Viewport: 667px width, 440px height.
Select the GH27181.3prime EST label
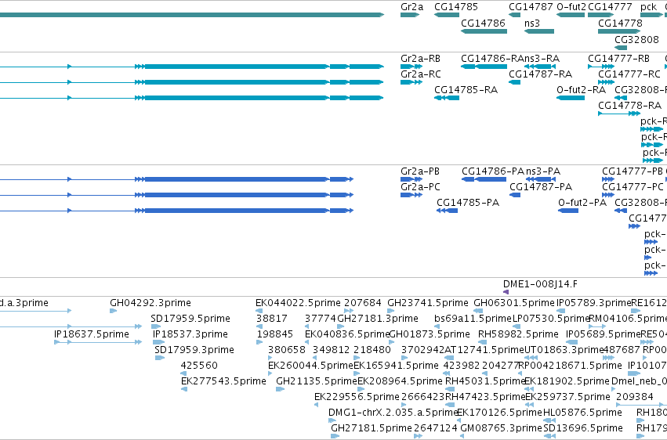tap(378, 319)
